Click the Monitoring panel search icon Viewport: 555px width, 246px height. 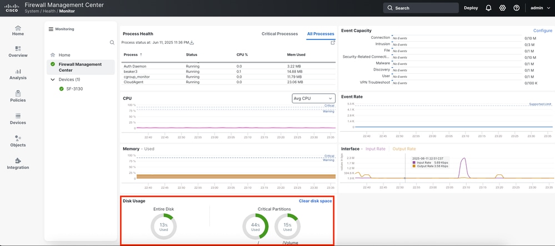point(112,42)
